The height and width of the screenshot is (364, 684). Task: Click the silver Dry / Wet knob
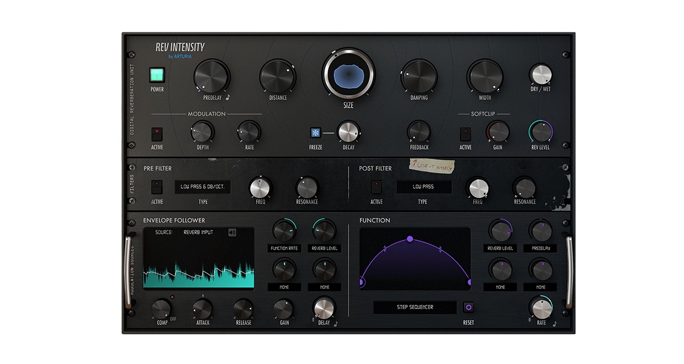[x=541, y=75]
